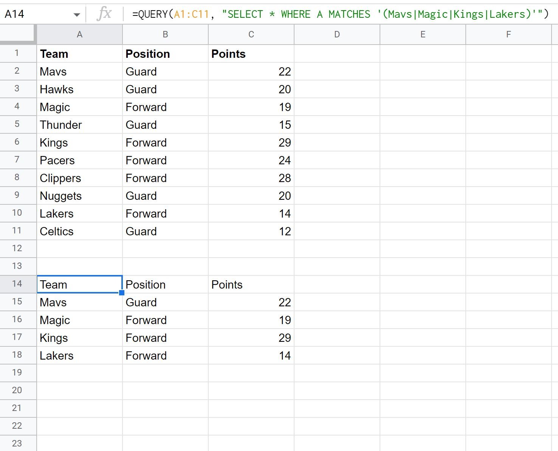Click 'Pacers' cell

79,160
